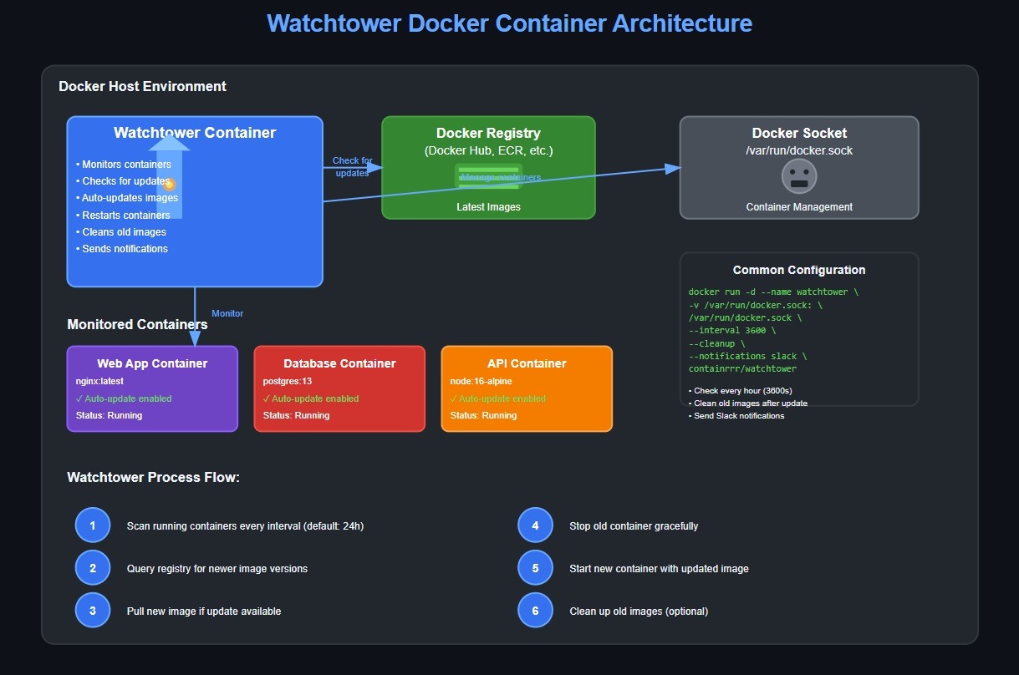Expand the Monitored Containers section

136,324
